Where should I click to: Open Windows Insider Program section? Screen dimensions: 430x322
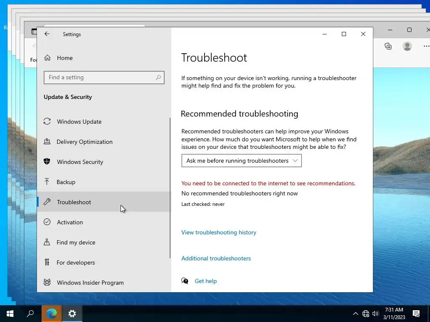pyautogui.click(x=104, y=283)
